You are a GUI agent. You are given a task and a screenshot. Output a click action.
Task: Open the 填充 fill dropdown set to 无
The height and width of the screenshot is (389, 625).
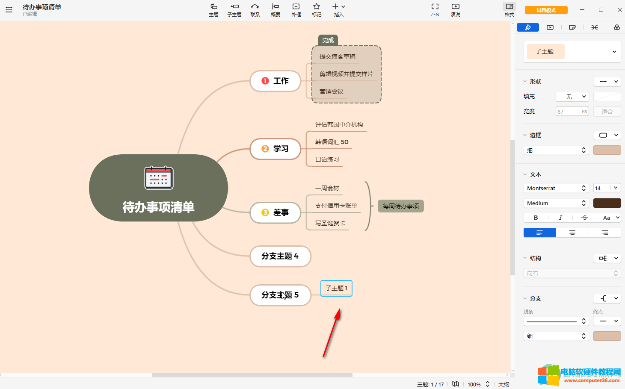tap(572, 97)
